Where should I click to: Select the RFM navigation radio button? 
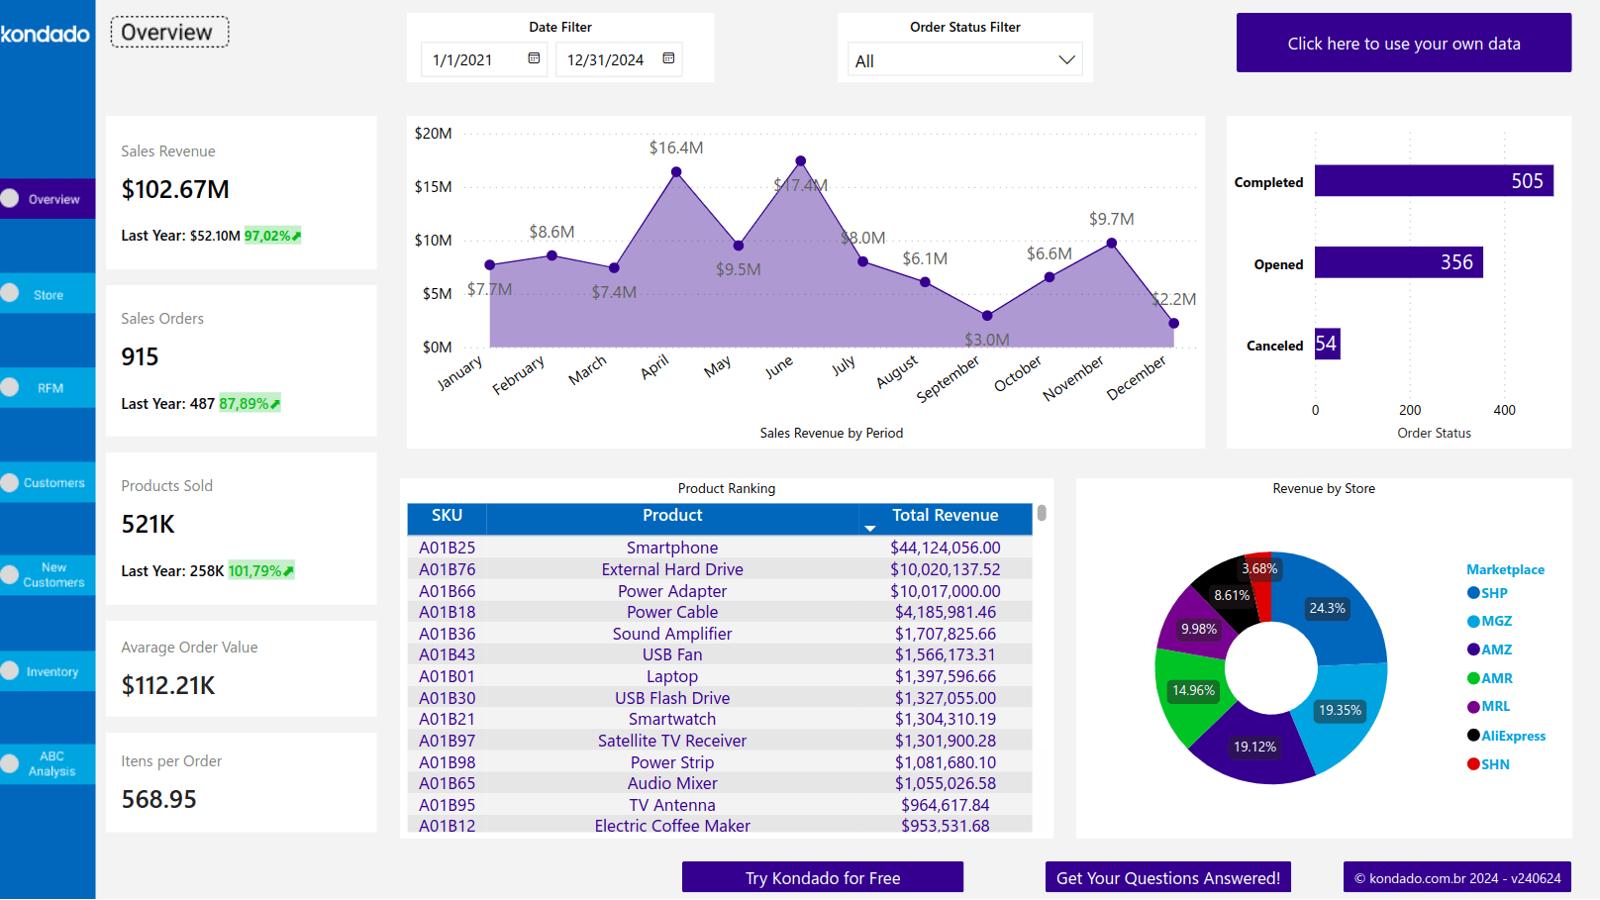(11, 387)
